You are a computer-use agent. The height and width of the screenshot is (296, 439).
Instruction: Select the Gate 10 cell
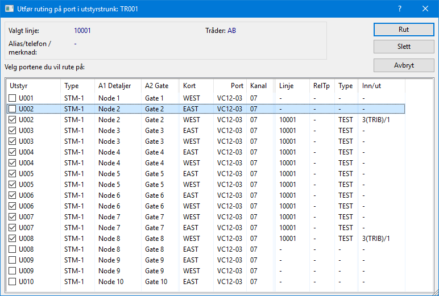pos(156,282)
